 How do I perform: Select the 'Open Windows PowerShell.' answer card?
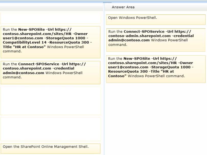(x=156, y=20)
